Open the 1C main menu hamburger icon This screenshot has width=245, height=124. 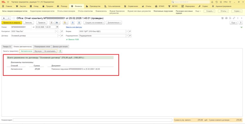point(8,2)
